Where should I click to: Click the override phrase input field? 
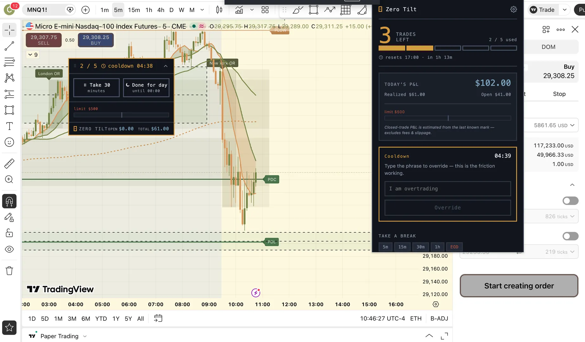pyautogui.click(x=447, y=189)
